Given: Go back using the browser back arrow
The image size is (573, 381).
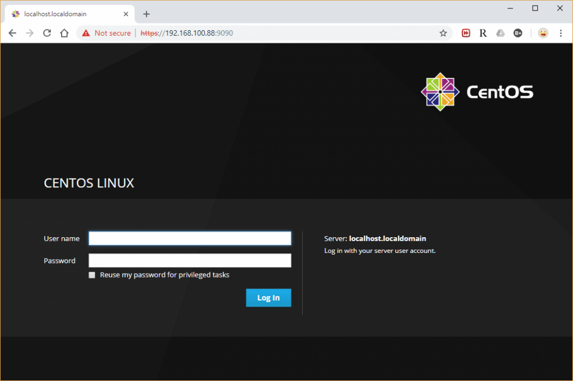Looking at the screenshot, I should pyautogui.click(x=12, y=33).
